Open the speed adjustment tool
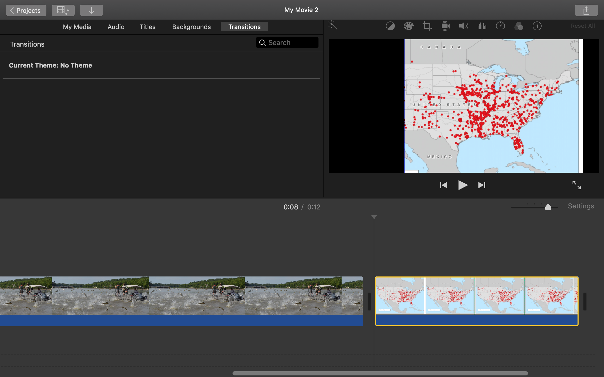Image resolution: width=604 pixels, height=377 pixels. tap(500, 26)
